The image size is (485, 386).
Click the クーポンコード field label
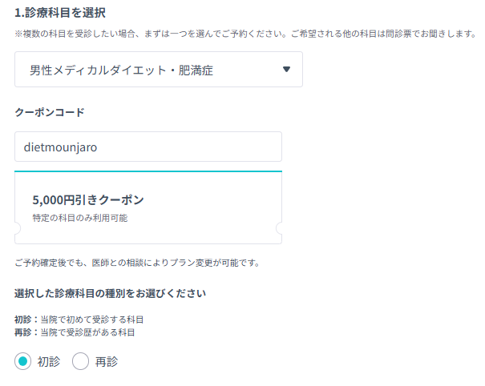point(50,112)
